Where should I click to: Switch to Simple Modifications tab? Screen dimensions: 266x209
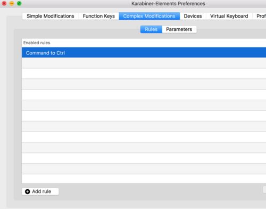51,16
